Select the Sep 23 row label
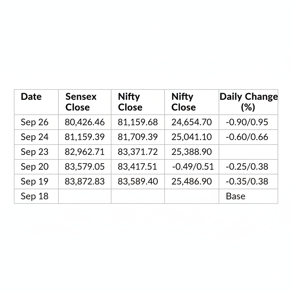Viewport: 292px width, 292px height. tap(35, 152)
